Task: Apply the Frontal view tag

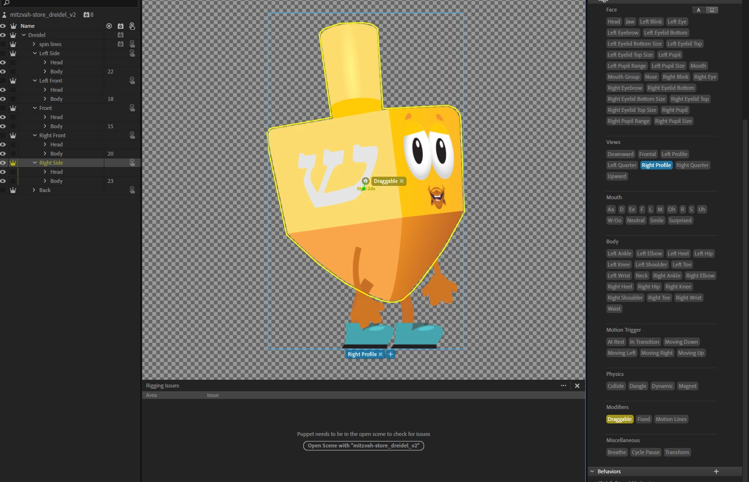Action: [647, 154]
